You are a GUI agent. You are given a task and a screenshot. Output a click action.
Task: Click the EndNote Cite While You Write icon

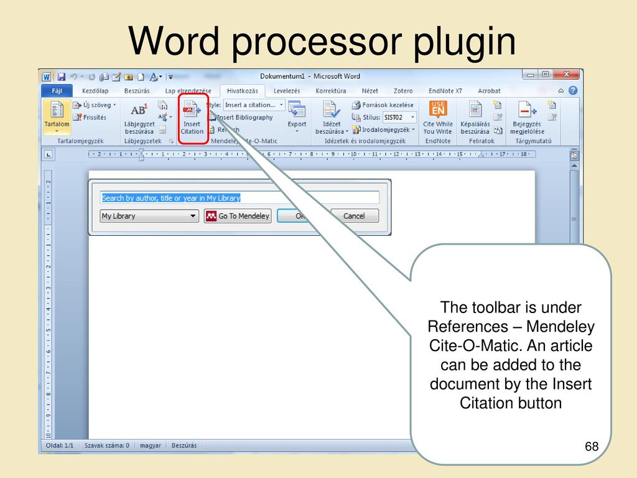[437, 109]
